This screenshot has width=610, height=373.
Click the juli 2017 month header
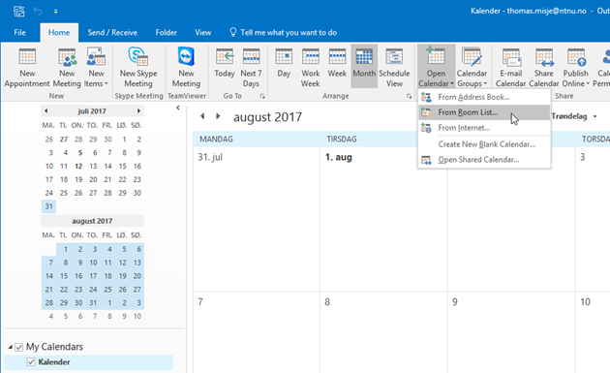(92, 111)
